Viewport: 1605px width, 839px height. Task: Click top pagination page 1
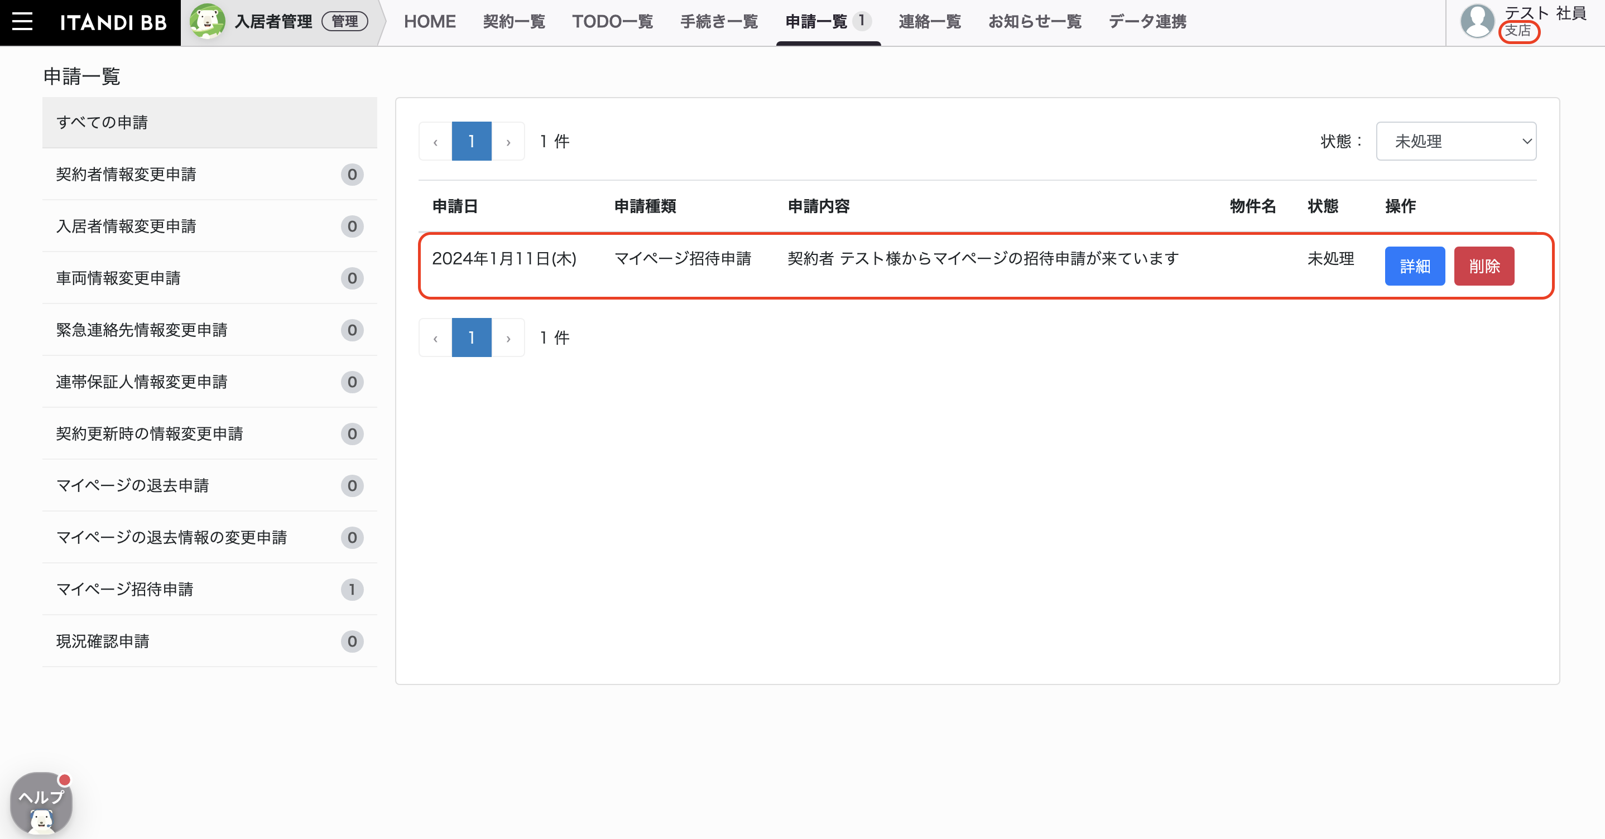click(472, 141)
